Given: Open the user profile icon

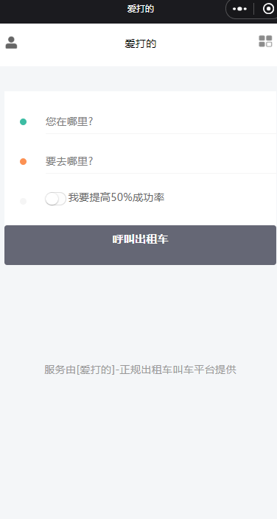Looking at the screenshot, I should tap(11, 43).
